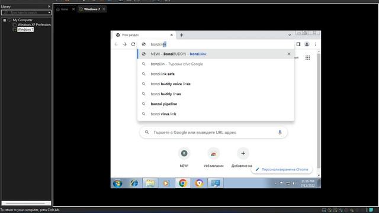Click the Chrome taskbar icon
This screenshot has height=213, width=379.
click(x=183, y=183)
